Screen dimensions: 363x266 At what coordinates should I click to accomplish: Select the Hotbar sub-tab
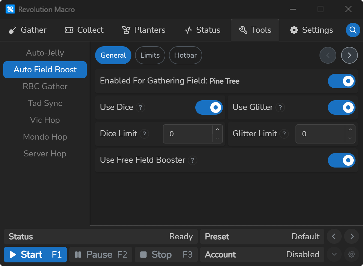185,55
